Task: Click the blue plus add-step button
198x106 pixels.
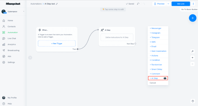Action: (x=193, y=18)
